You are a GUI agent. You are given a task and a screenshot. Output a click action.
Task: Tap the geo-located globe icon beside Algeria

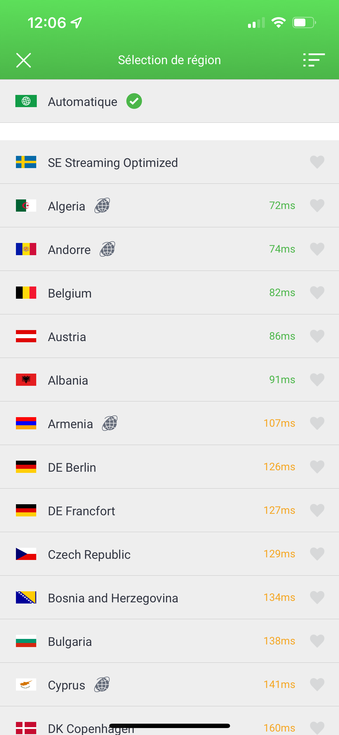102,206
